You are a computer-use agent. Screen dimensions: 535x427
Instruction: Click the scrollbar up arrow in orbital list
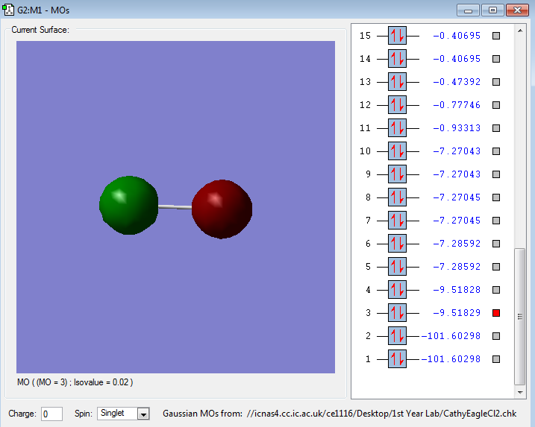click(x=520, y=31)
